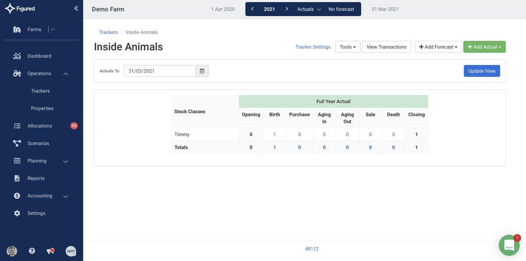Screen dimensions: 526x261
Task: Click the Planning table icon
Action: 17,161
